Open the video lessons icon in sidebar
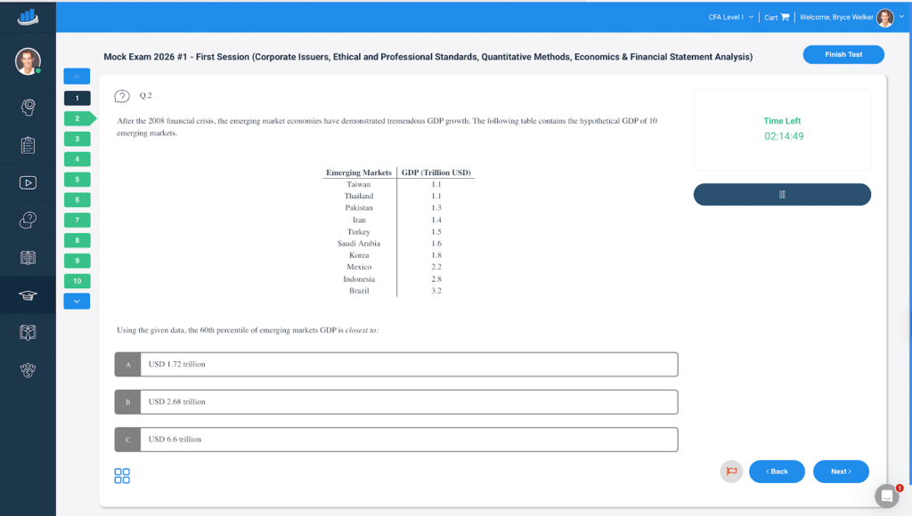Viewport: 912px width, 516px height. click(x=28, y=182)
